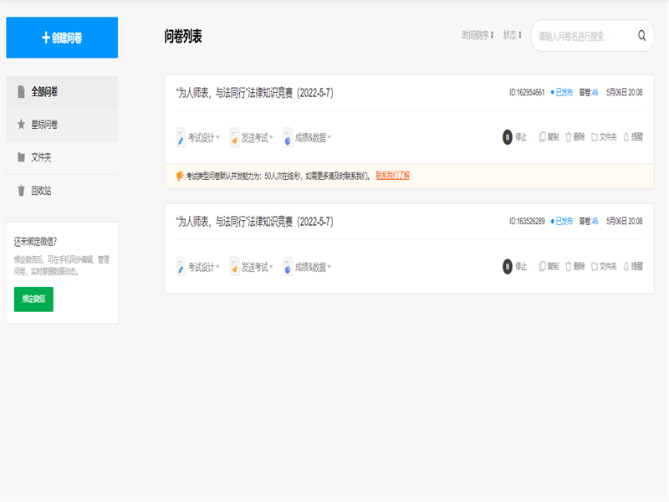Click the folder icon in the sidebar
The image size is (669, 502).
(21, 157)
